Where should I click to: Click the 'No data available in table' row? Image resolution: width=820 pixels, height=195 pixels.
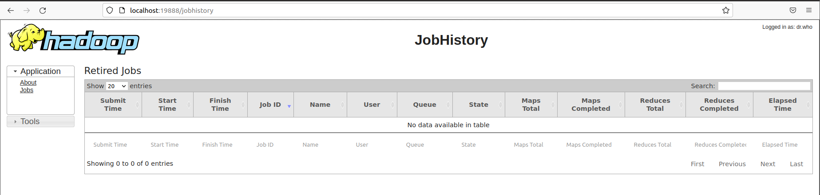448,125
